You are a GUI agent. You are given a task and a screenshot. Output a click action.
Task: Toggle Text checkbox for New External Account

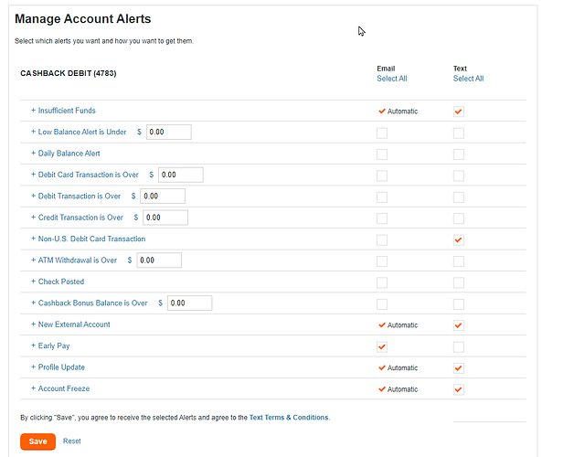click(459, 324)
